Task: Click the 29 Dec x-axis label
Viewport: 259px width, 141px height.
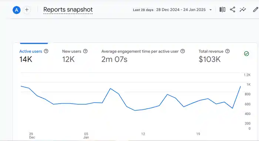Action: pyautogui.click(x=32, y=135)
